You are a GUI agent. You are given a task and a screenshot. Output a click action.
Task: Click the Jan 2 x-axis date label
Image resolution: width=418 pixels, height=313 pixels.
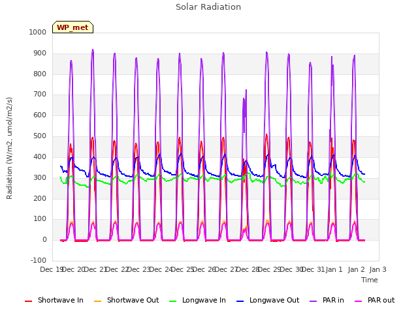click(357, 269)
